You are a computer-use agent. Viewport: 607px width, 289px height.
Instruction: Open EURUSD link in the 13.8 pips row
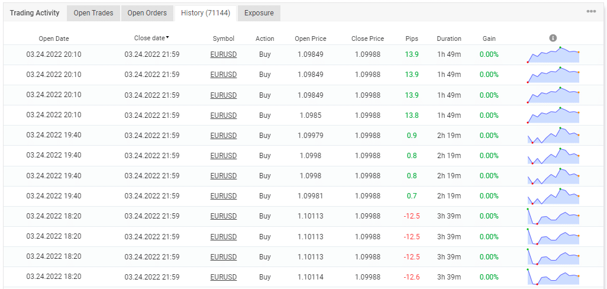tap(224, 115)
